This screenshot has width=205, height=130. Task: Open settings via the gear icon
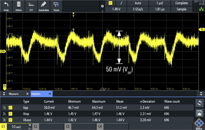(x=102, y=6)
